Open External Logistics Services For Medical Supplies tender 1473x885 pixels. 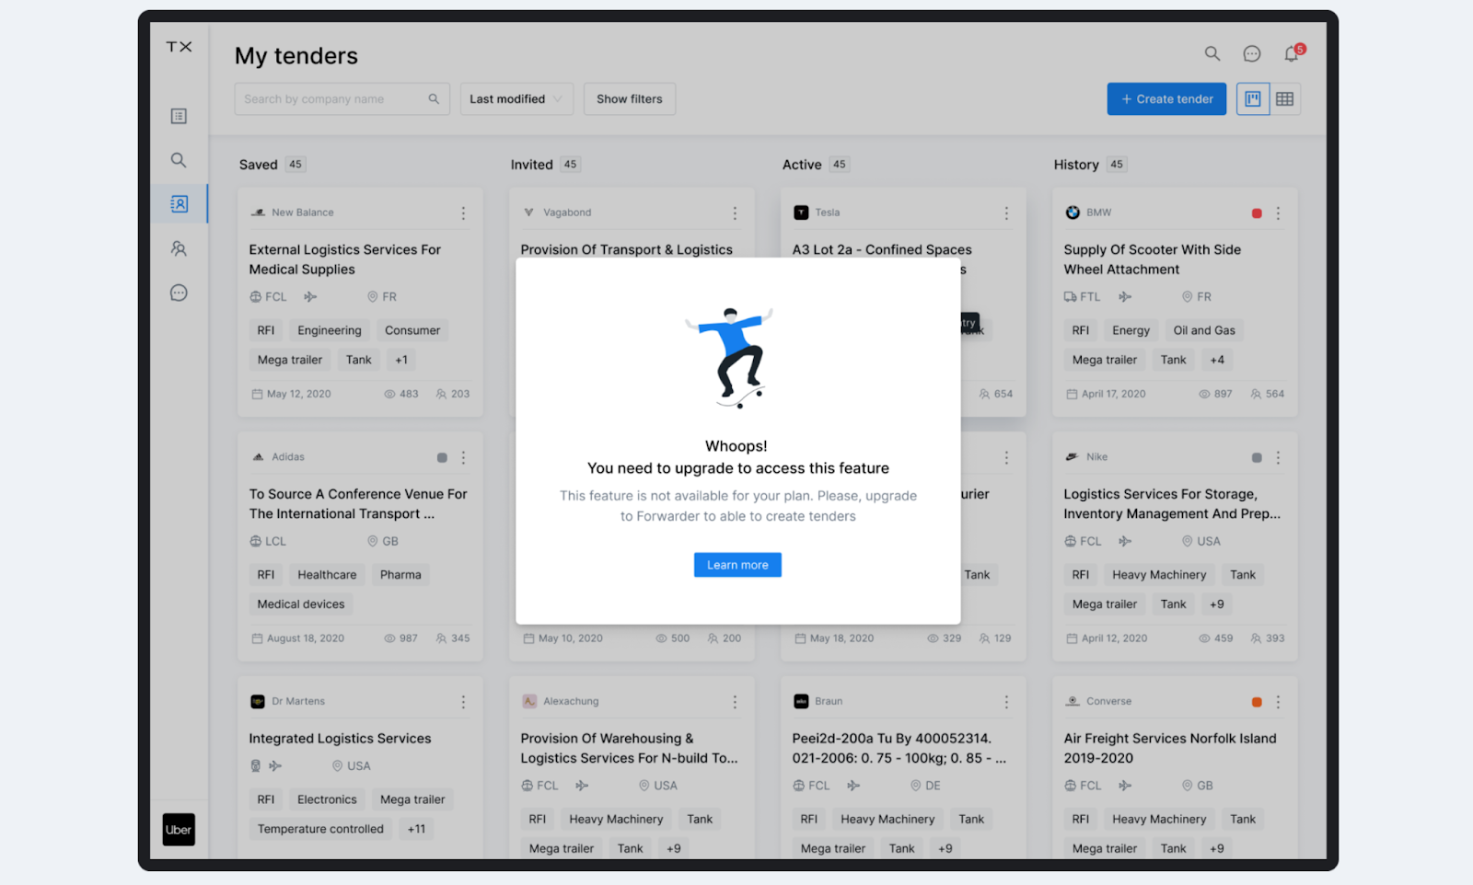[344, 259]
